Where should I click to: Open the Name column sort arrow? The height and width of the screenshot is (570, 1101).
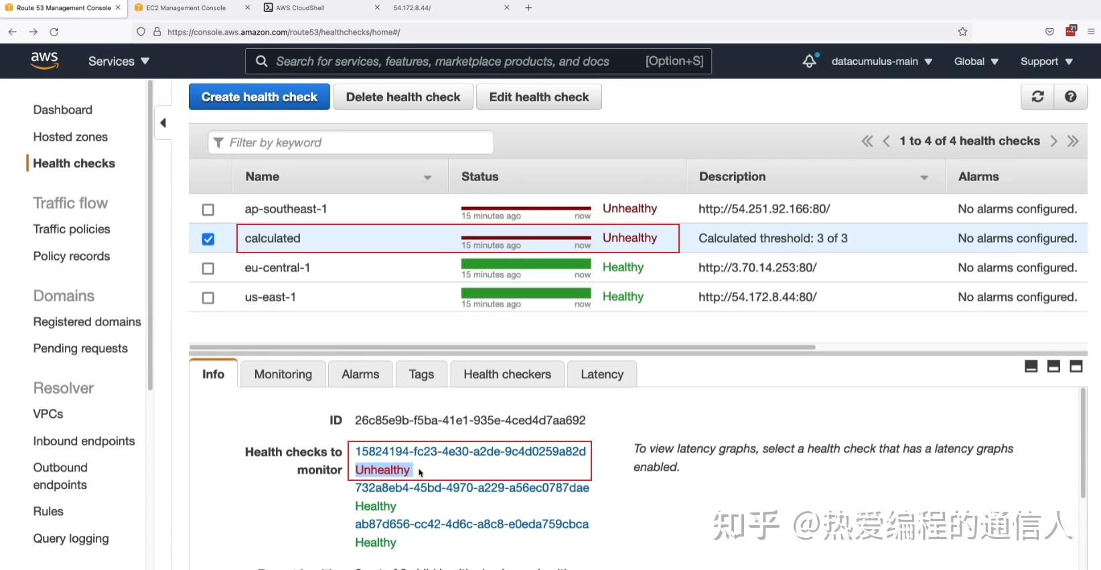click(427, 177)
